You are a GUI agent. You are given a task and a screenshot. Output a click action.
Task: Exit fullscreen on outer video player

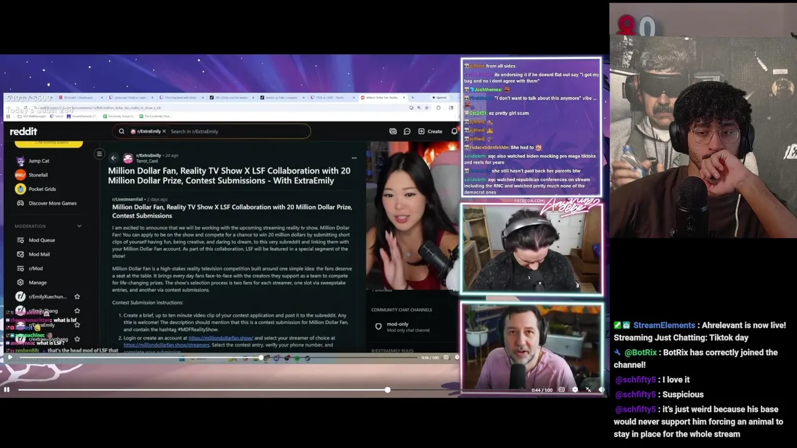click(x=588, y=390)
